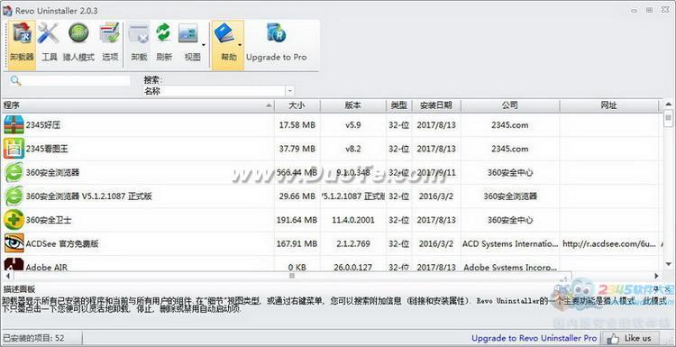This screenshot has height=347, width=676.
Task: Click the 17.58 MB size cell
Action: (297, 125)
